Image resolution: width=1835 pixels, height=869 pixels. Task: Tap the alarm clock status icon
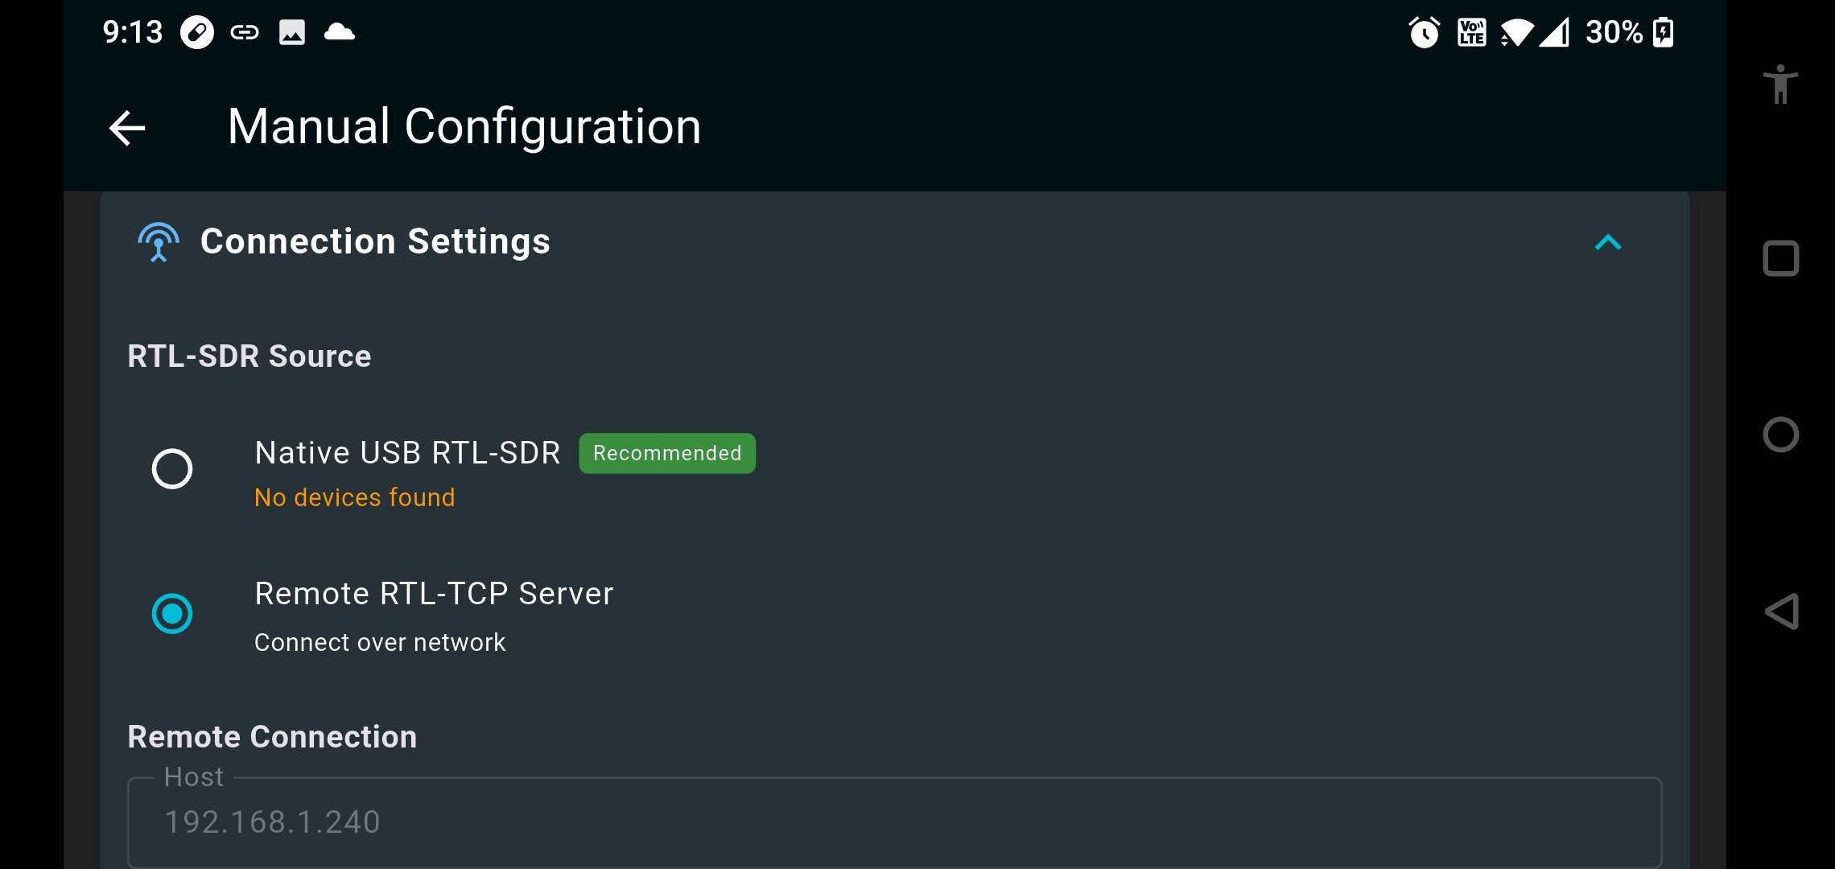tap(1424, 33)
